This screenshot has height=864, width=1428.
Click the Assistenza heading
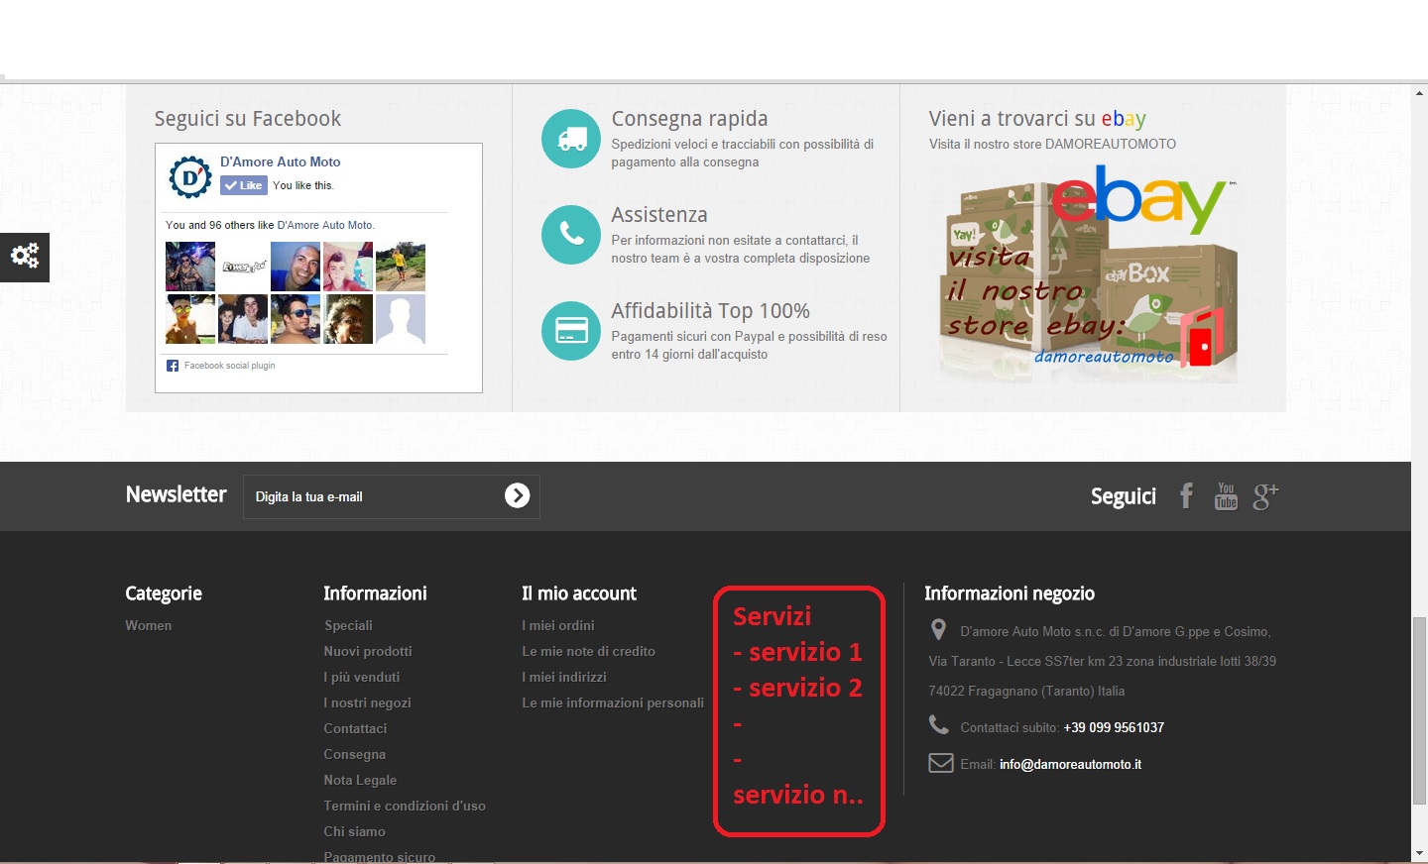(659, 215)
